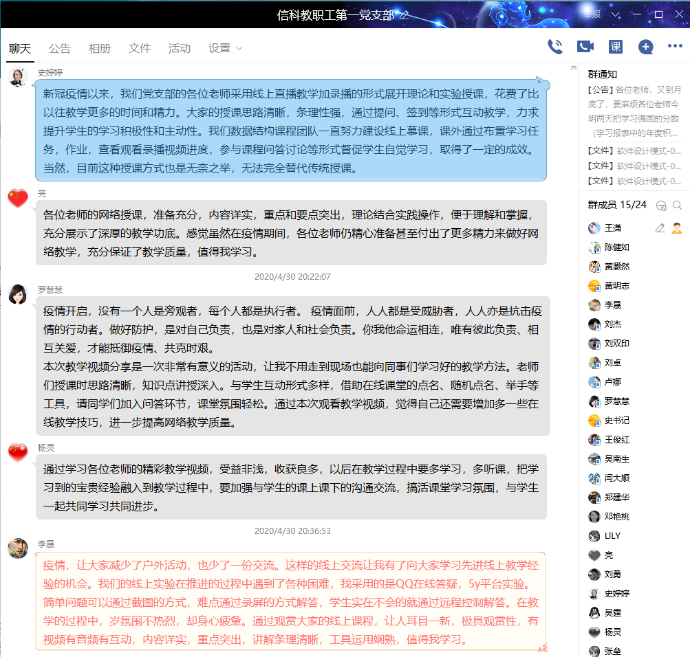Click the invite members plus bubble icon
The image size is (690, 657).
click(x=645, y=47)
